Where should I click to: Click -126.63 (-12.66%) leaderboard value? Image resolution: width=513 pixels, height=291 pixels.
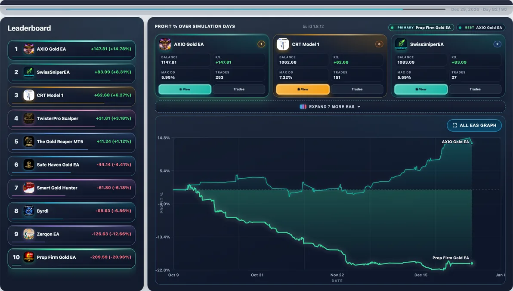(x=111, y=234)
